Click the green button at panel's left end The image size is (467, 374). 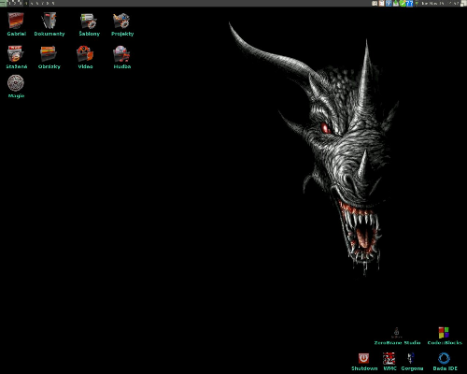(x=4, y=4)
